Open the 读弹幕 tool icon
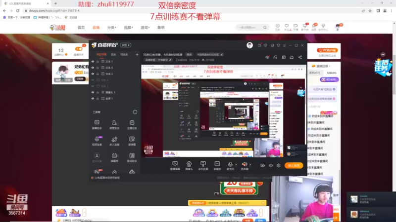396x222 pixels. coord(132,141)
